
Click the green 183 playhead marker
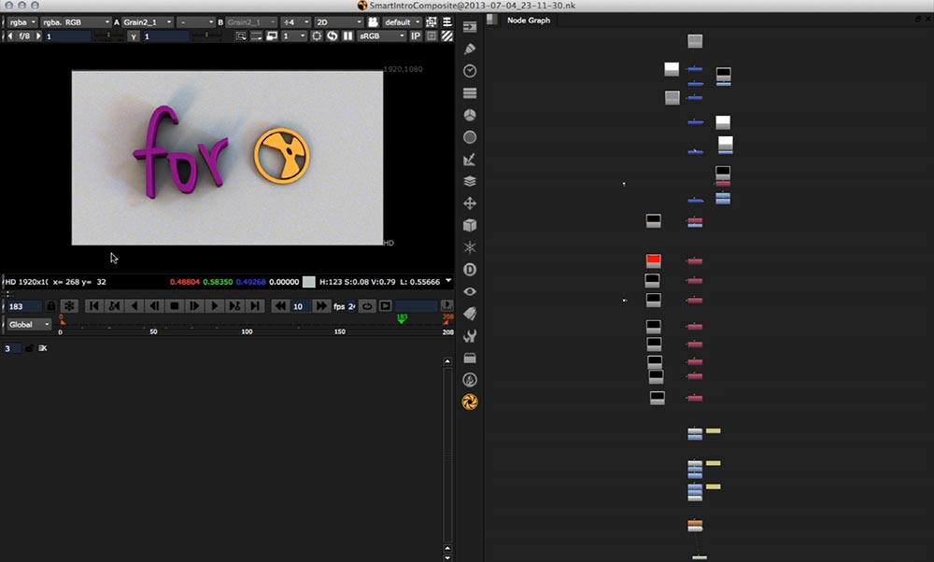(x=402, y=318)
